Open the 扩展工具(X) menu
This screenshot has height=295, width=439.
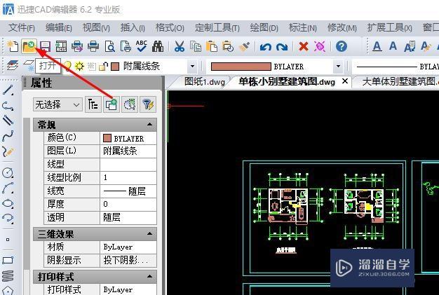[x=389, y=28]
